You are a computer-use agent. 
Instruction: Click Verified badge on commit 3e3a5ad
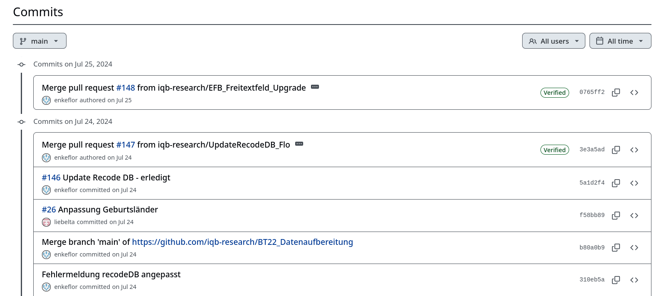coord(555,150)
